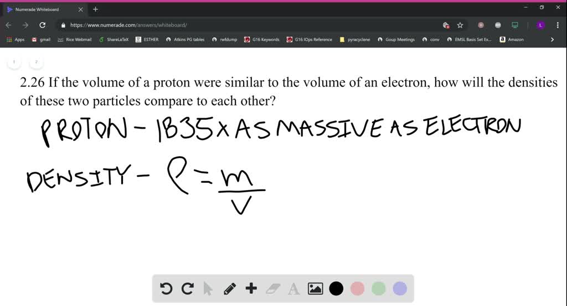
Task: Open the Rice Webmail bookmark
Action: pos(75,40)
